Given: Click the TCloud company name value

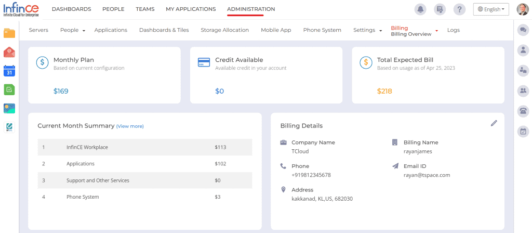Looking at the screenshot, I should [x=300, y=151].
